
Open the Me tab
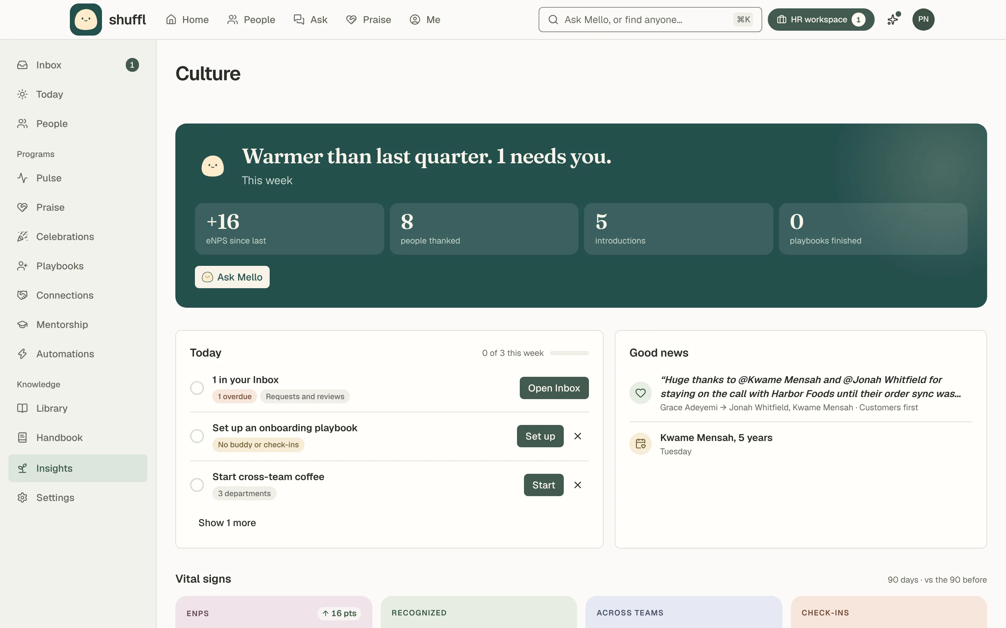[425, 20]
